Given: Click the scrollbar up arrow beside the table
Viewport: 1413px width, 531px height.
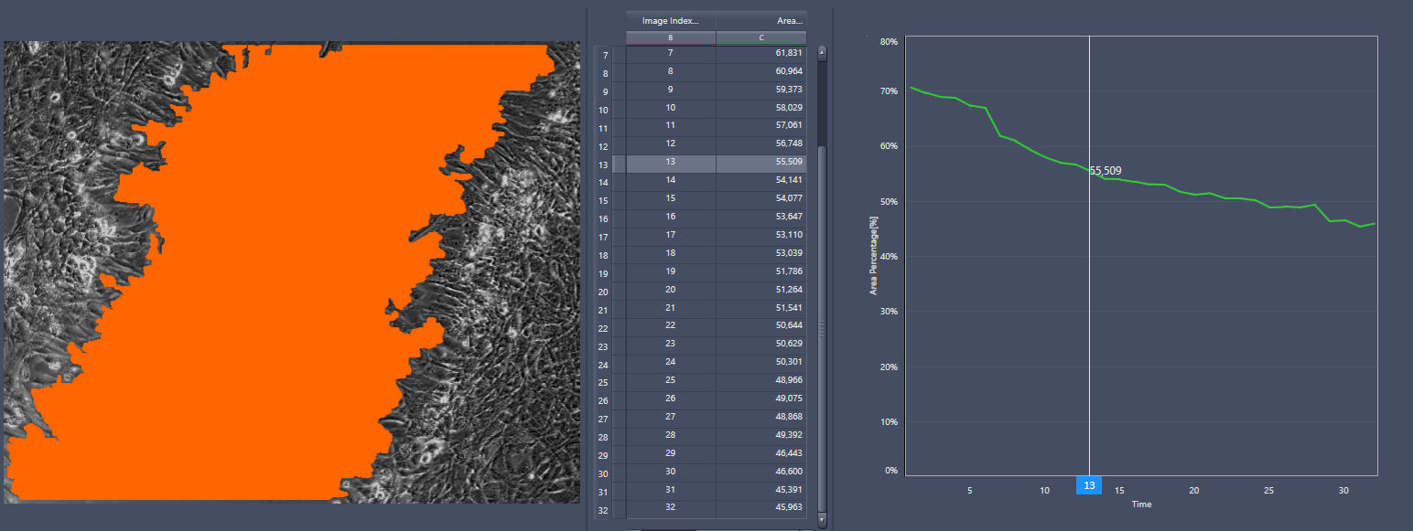Looking at the screenshot, I should [821, 52].
